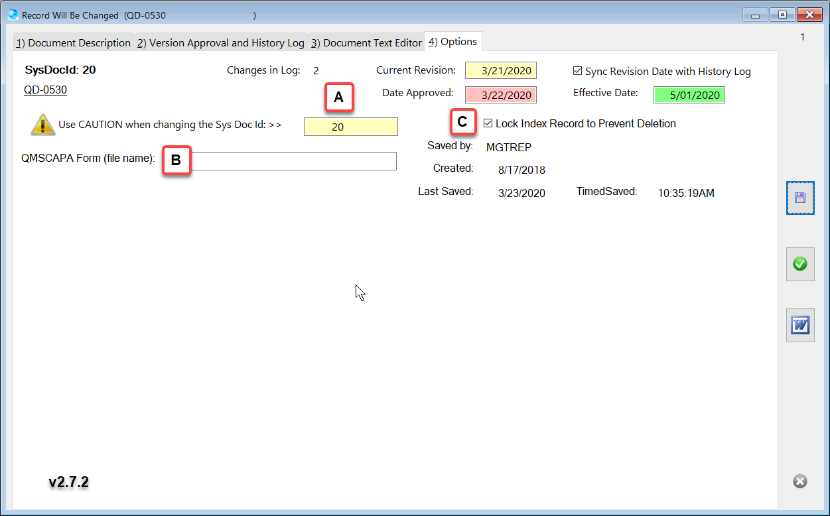Click the QMSCAPA Form file name box
Image resolution: width=830 pixels, height=516 pixels.
pyautogui.click(x=292, y=161)
